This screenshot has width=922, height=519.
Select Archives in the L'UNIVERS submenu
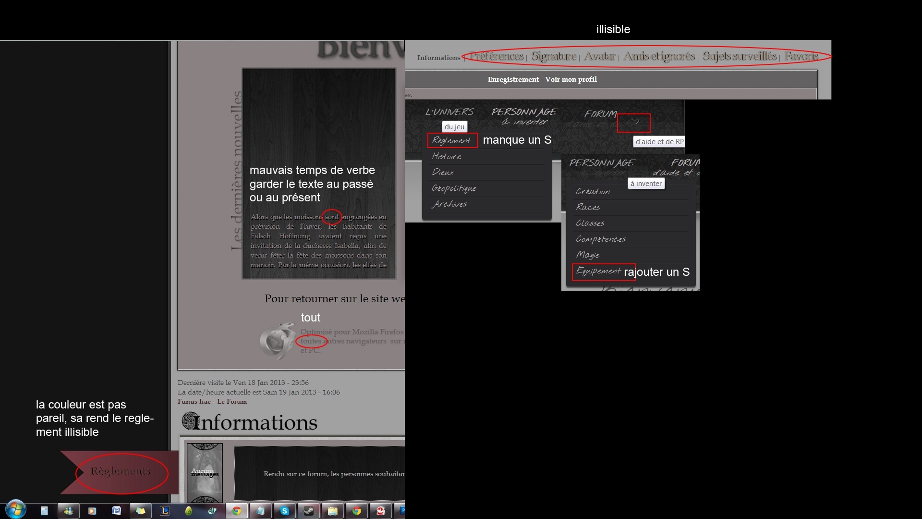449,204
